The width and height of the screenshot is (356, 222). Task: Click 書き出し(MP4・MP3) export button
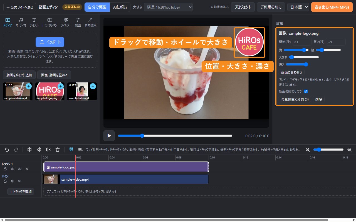(x=332, y=7)
